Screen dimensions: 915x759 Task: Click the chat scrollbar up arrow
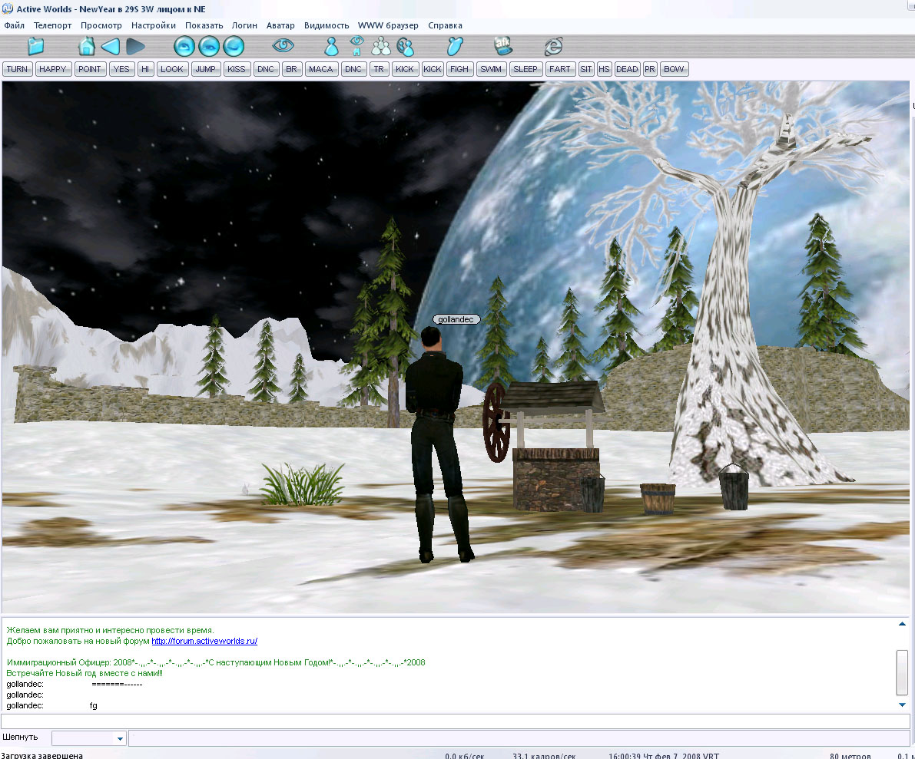click(902, 624)
